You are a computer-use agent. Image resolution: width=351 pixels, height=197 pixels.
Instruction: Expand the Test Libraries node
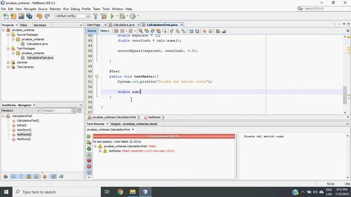click(x=8, y=67)
